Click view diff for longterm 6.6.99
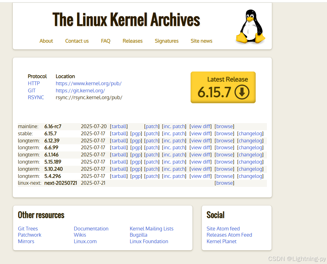 click(201, 148)
